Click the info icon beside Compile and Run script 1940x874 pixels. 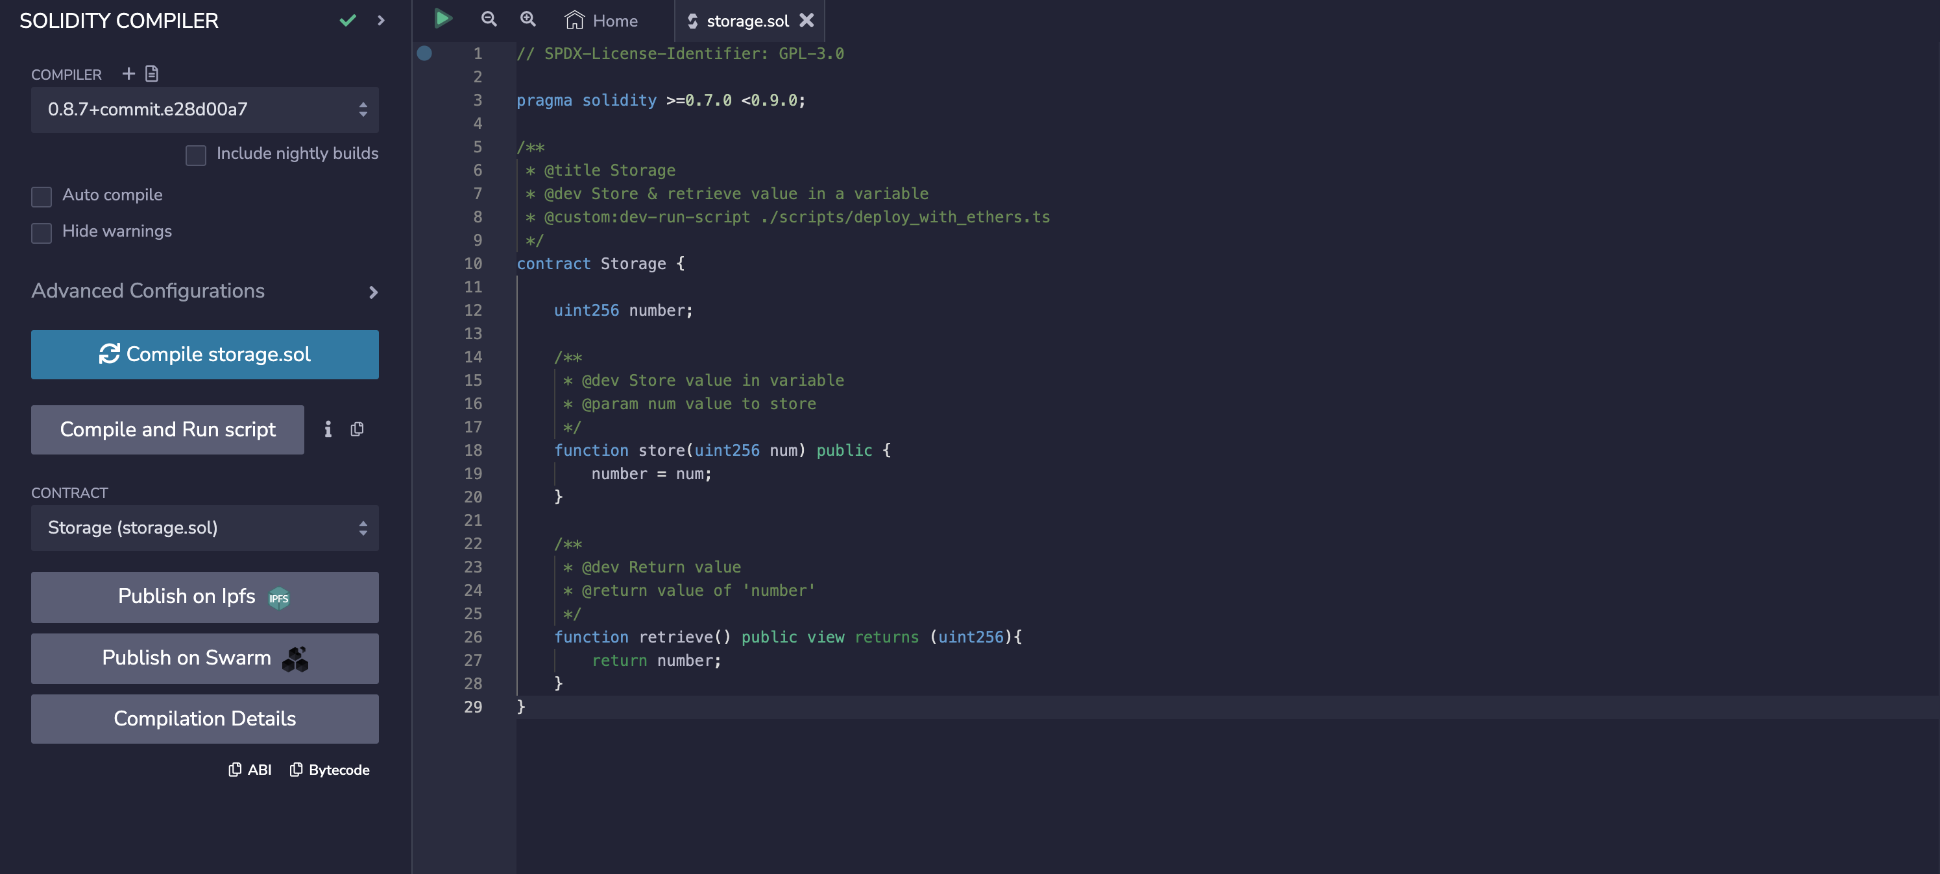tap(328, 429)
